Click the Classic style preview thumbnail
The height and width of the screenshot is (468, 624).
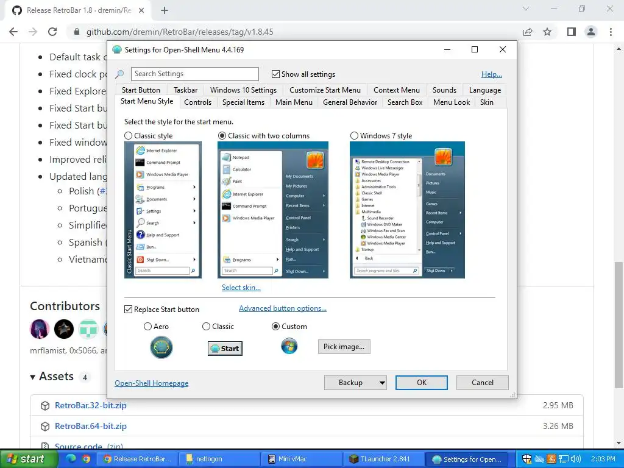(x=163, y=210)
